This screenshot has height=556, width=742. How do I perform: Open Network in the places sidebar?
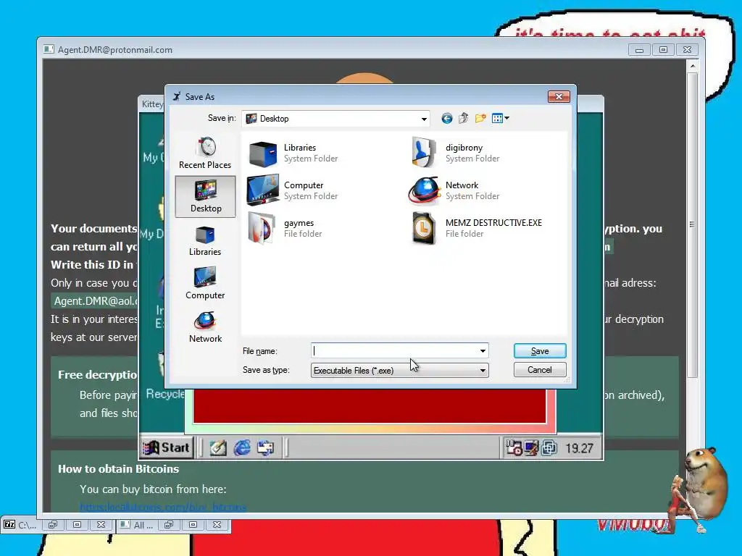205,327
